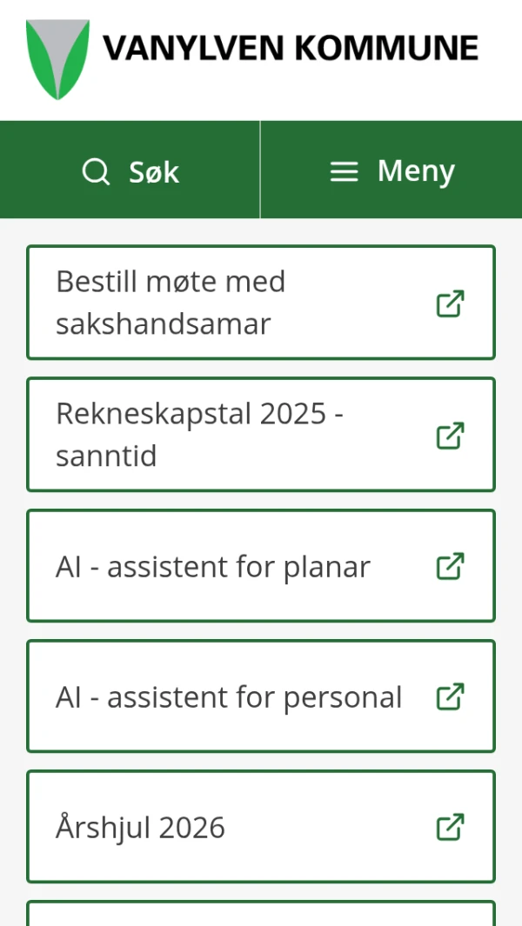This screenshot has height=926, width=522.
Task: Click the magnifying glass search icon
Action: (x=96, y=171)
